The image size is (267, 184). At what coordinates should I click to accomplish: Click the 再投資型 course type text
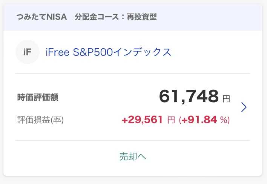142,17
